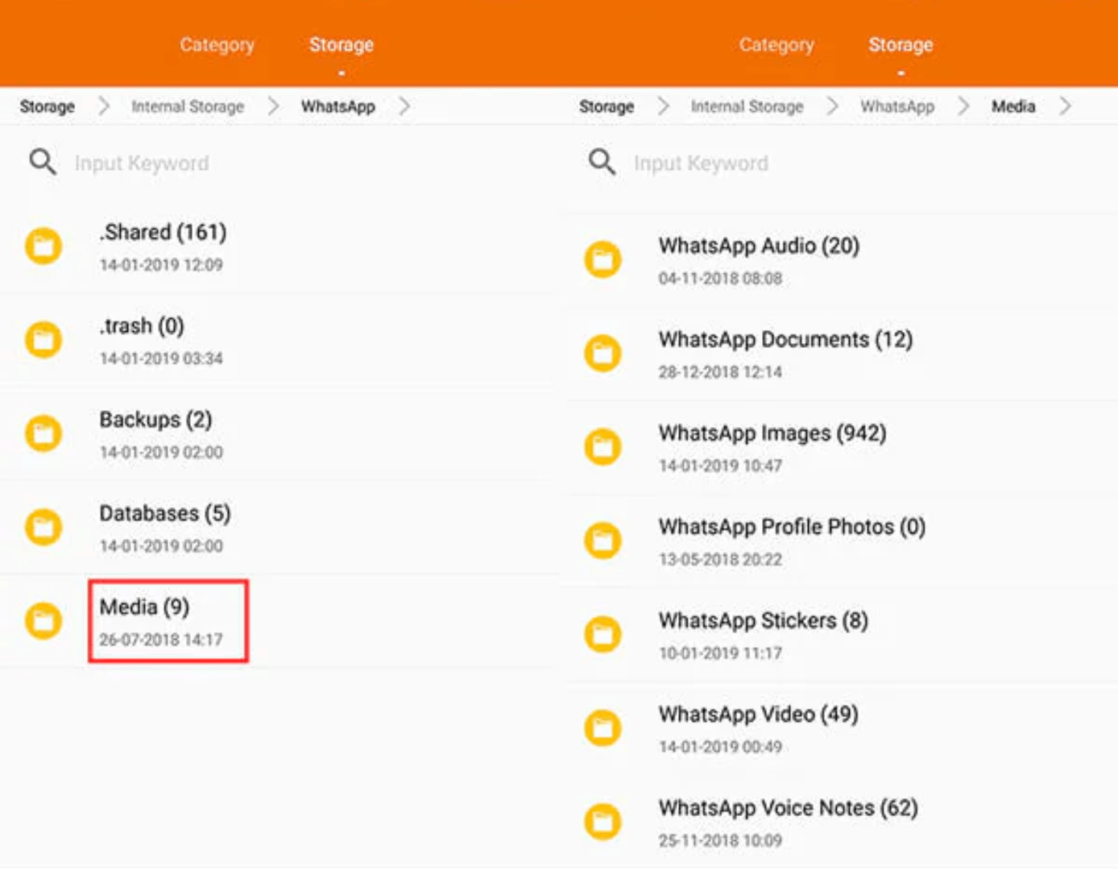
Task: Click date '04-11-2018 08:08' under WhatsApp Audio
Action: [x=720, y=279]
